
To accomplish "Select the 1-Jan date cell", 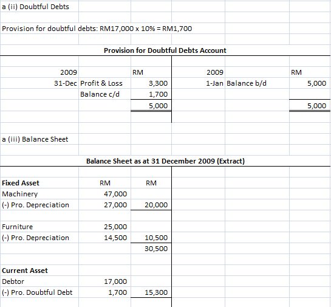I will (199, 83).
